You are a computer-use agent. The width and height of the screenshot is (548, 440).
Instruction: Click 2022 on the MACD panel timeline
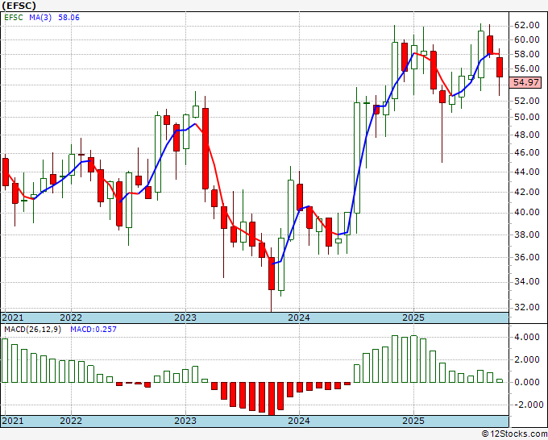71,421
